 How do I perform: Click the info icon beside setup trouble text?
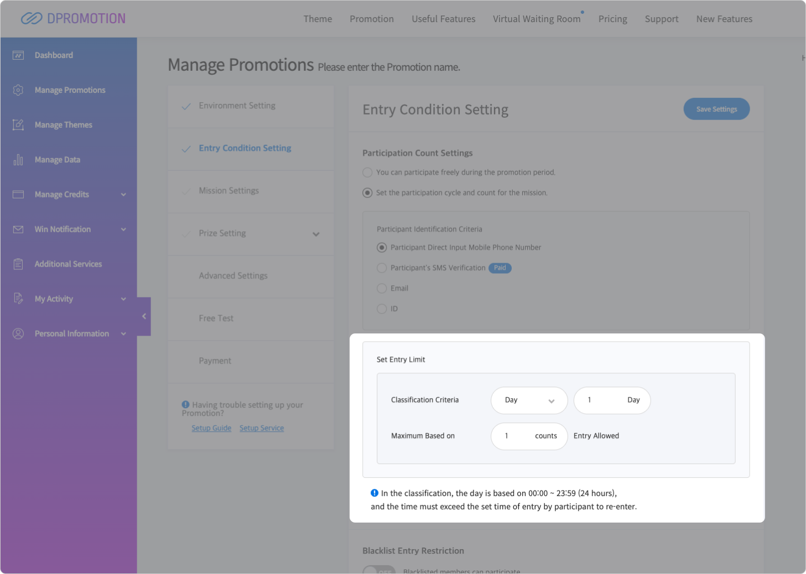click(x=186, y=405)
